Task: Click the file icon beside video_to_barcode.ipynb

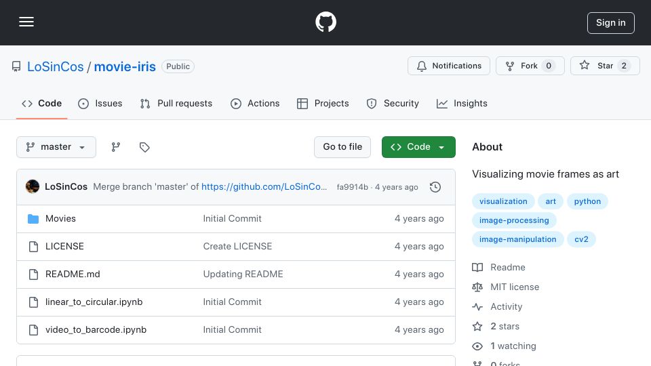Action: pos(33,330)
